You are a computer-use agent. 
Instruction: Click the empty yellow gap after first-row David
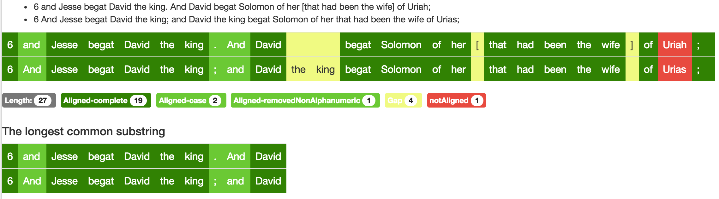click(313, 45)
